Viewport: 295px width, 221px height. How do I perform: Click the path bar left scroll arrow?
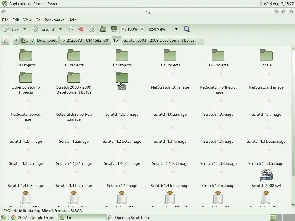[x=16, y=40]
